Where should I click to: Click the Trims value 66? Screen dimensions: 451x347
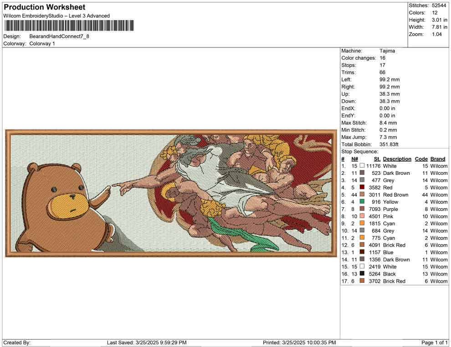[383, 72]
